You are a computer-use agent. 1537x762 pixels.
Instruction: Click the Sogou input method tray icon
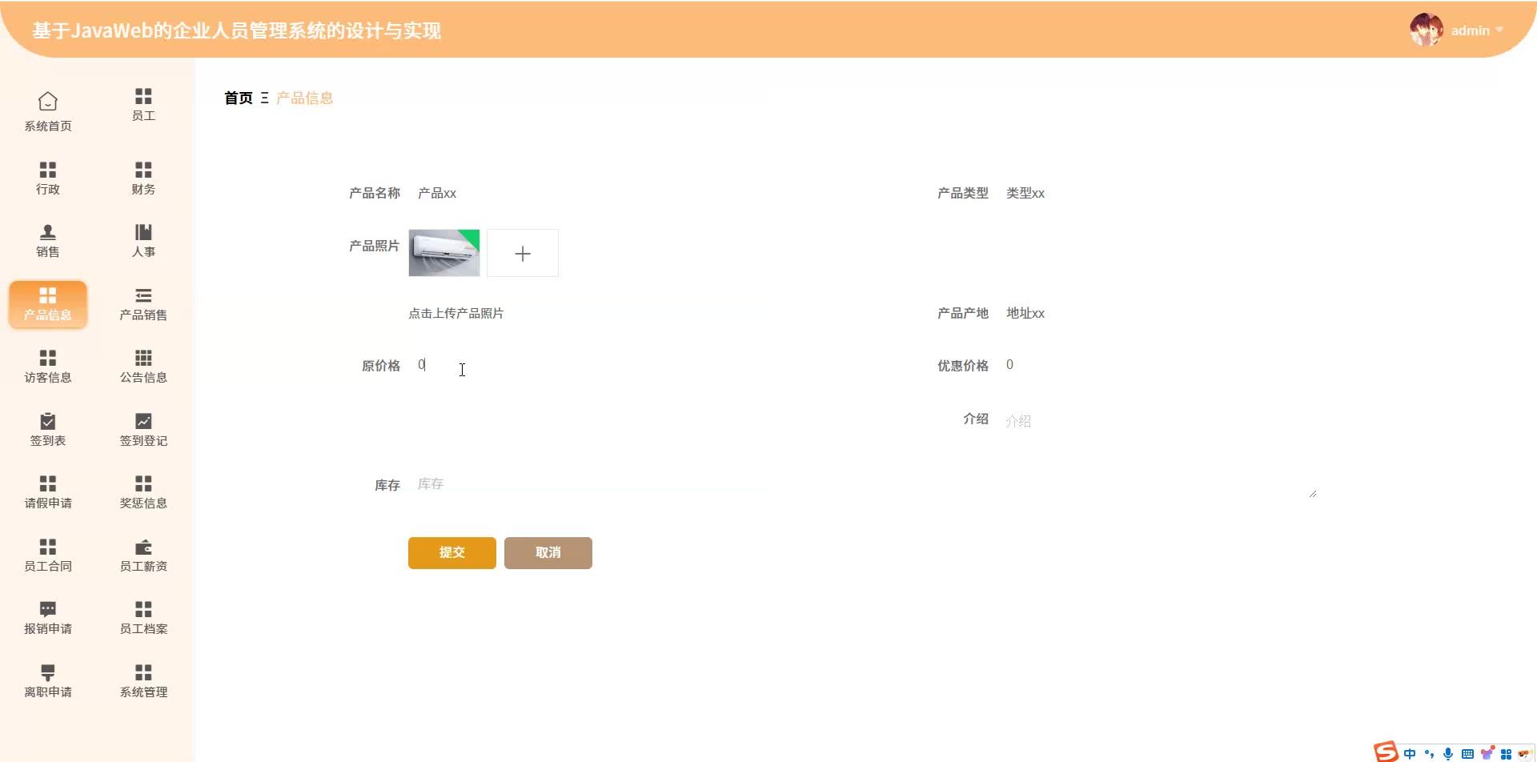pyautogui.click(x=1386, y=752)
